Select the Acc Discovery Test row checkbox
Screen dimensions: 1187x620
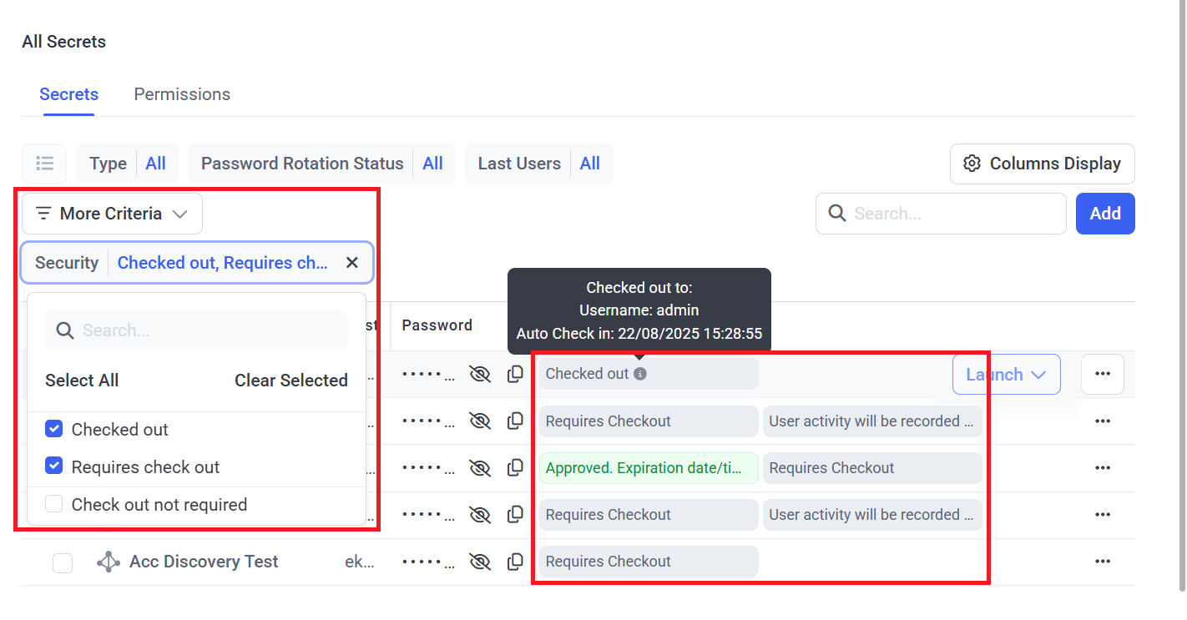click(63, 563)
